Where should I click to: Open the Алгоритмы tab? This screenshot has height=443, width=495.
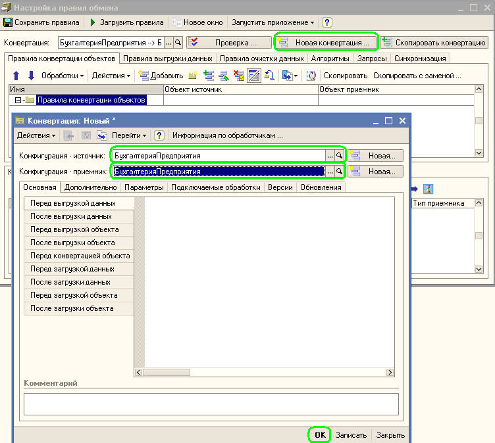[x=330, y=58]
